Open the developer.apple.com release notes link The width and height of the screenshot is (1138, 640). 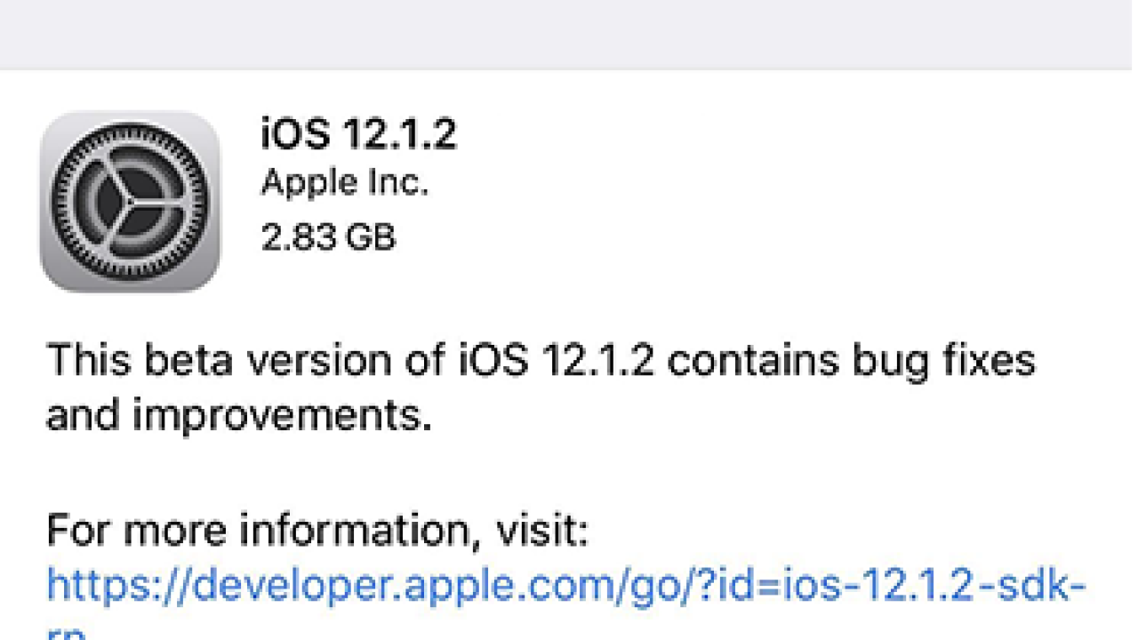tap(566, 587)
